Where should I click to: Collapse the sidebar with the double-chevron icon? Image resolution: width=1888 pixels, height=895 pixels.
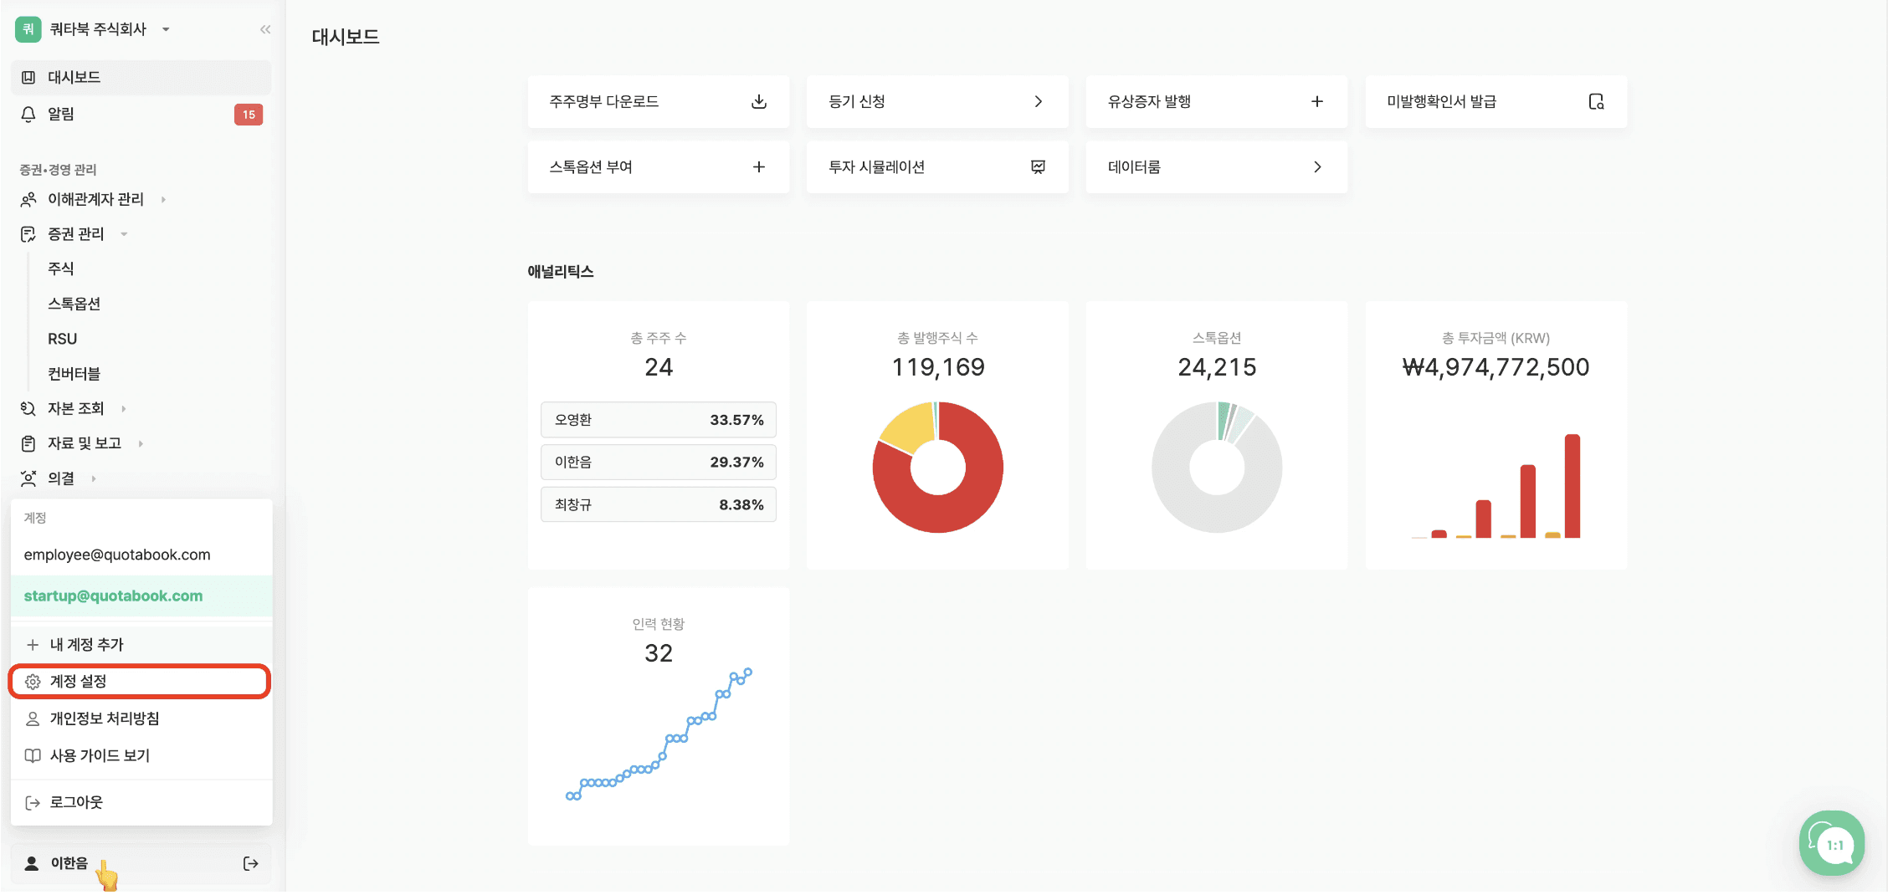[x=264, y=28]
